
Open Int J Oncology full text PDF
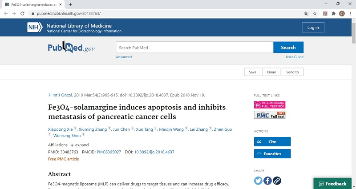click(269, 105)
